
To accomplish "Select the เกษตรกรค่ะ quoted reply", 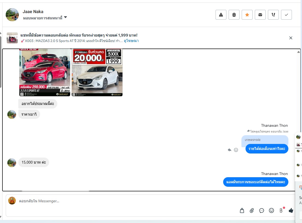I will [x=265, y=140].
